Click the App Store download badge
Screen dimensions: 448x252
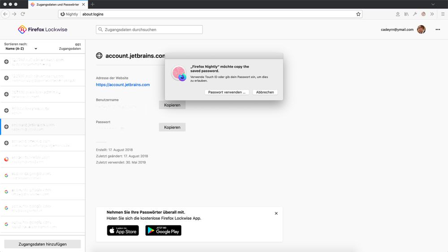(x=123, y=231)
